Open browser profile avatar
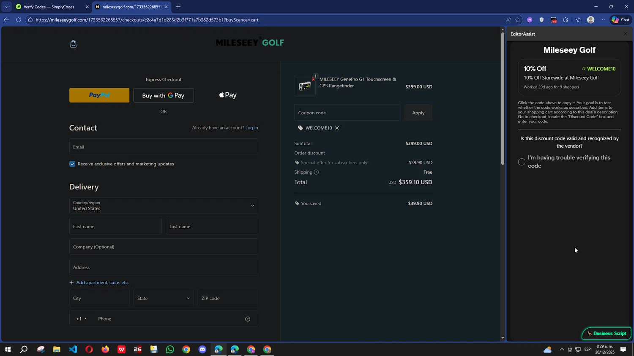The image size is (634, 356). coord(591,20)
